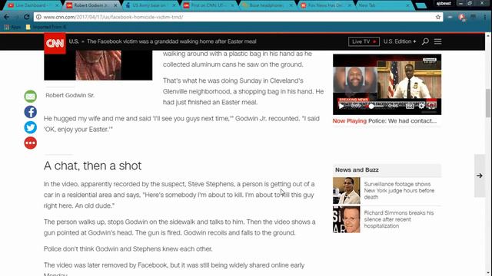Close the Live Dashboard tab

click(57, 5)
